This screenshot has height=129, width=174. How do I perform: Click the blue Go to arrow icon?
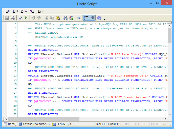pyautogui.click(x=79, y=18)
